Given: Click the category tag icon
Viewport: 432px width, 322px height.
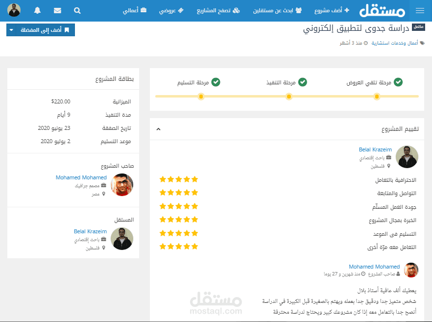Looking at the screenshot, I should (x=422, y=43).
